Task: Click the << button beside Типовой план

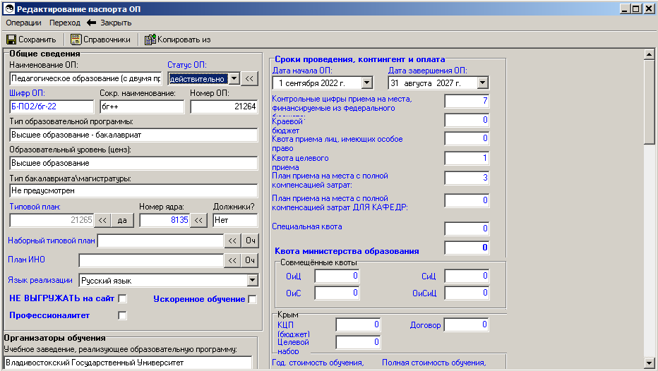Action: point(103,220)
